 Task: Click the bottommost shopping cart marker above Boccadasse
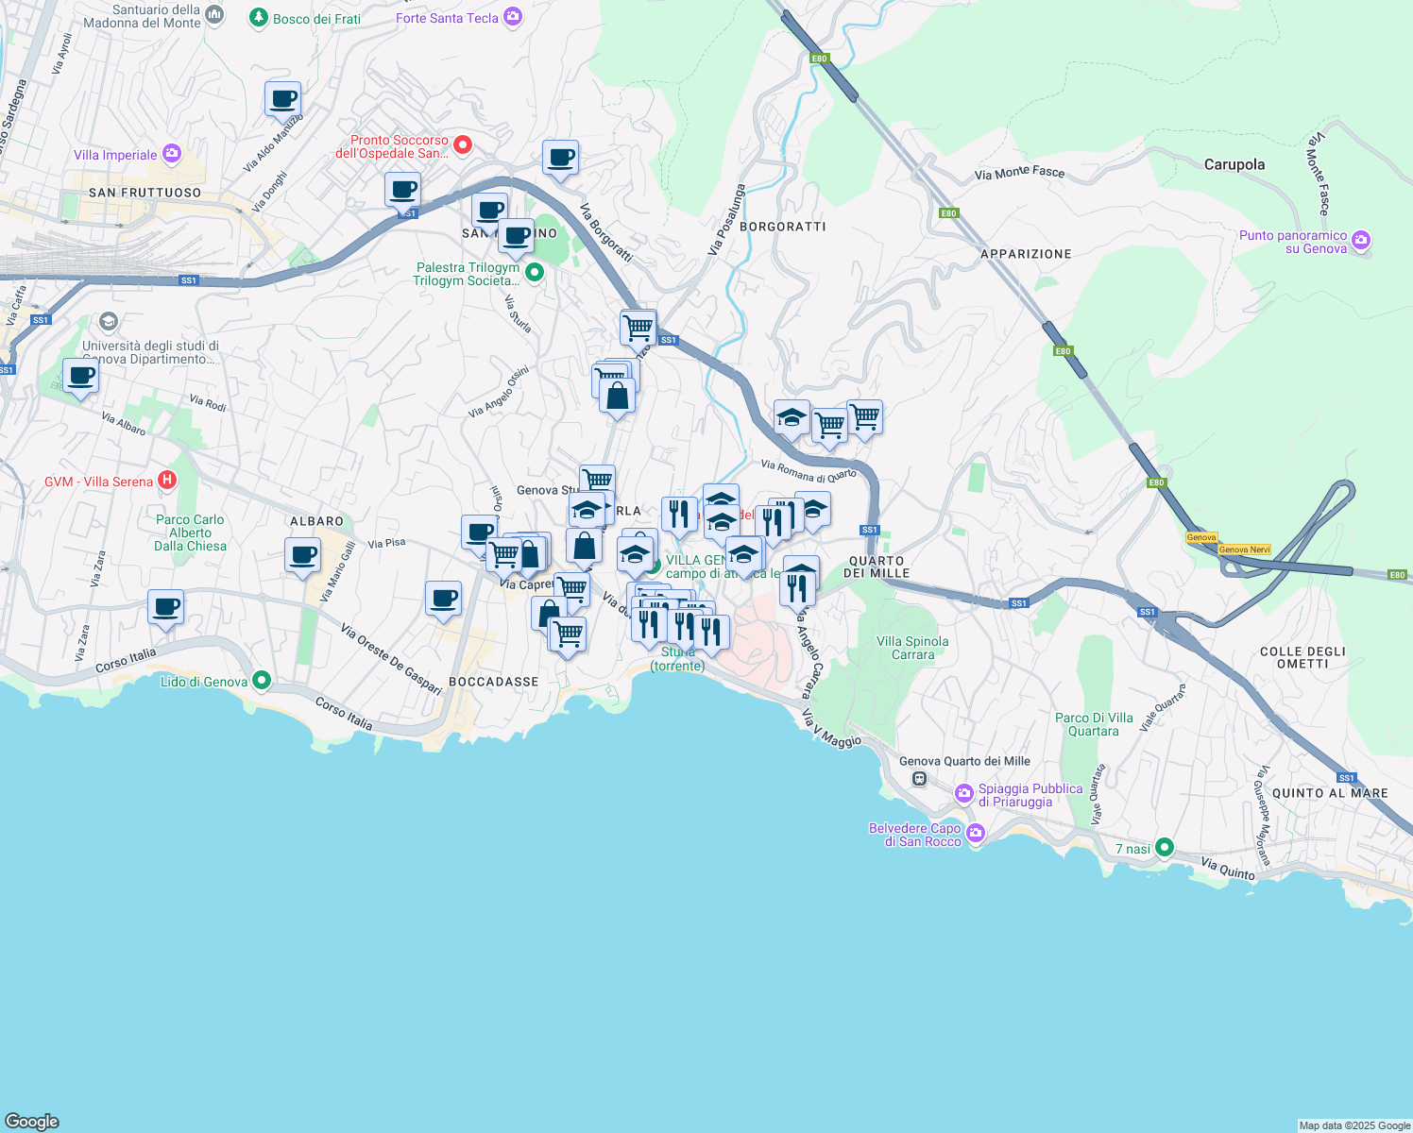point(568,634)
